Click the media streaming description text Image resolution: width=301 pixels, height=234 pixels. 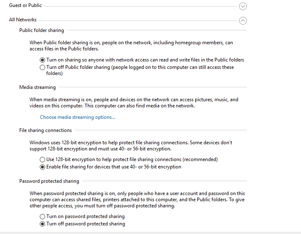134,102
